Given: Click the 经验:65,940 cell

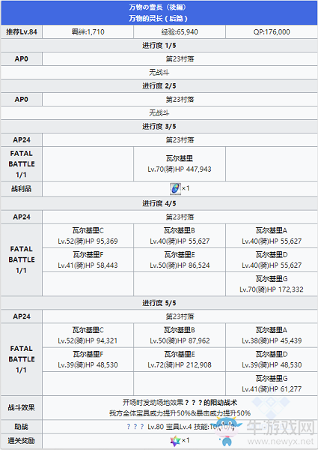Looking at the screenshot, I should click(x=180, y=31).
